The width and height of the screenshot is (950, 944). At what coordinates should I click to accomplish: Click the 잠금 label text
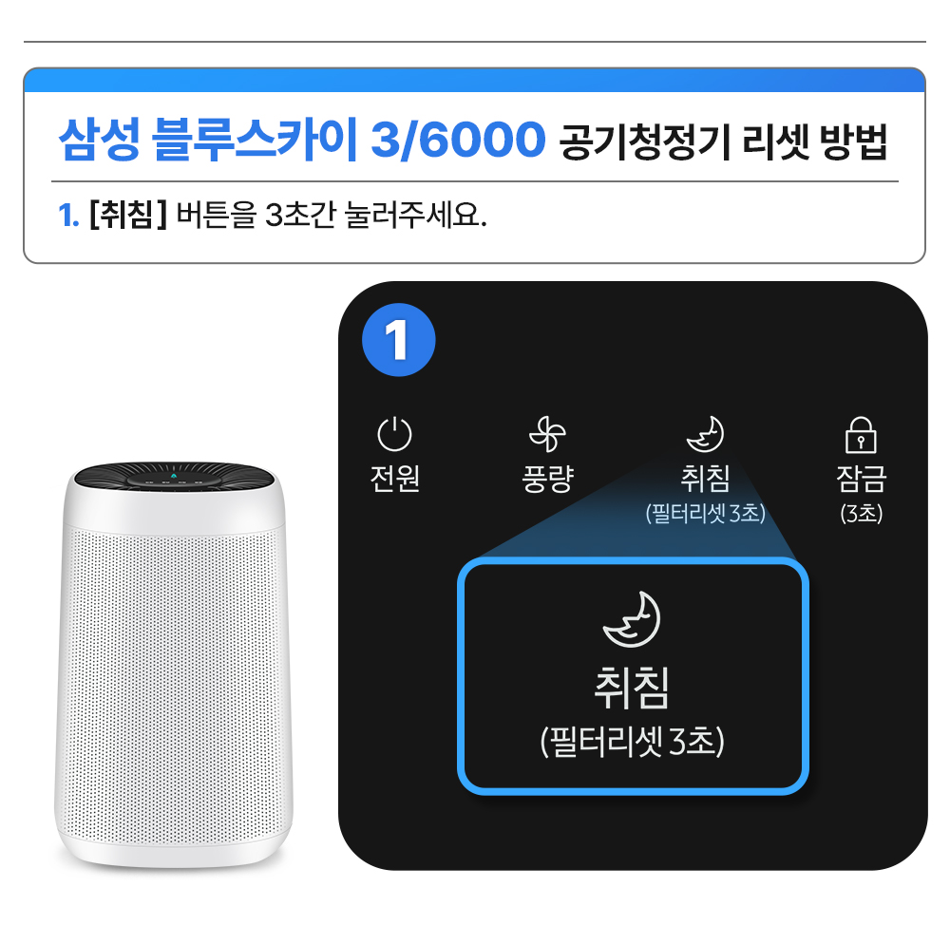pyautogui.click(x=861, y=479)
